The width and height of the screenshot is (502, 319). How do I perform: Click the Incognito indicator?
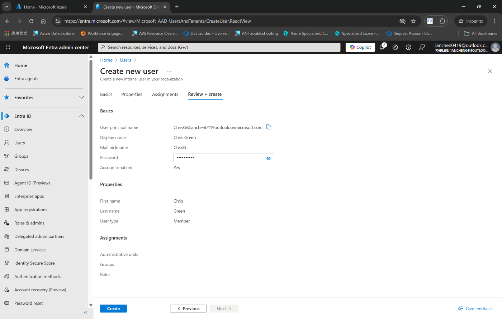(x=471, y=21)
